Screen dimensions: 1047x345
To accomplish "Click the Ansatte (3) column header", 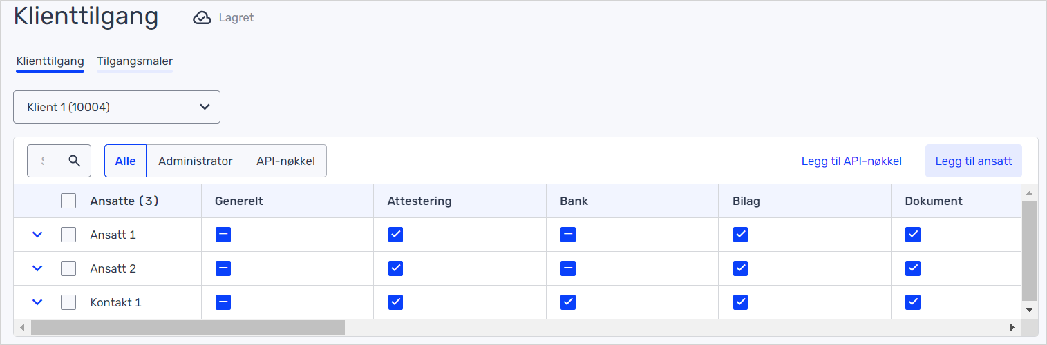I will 124,201.
